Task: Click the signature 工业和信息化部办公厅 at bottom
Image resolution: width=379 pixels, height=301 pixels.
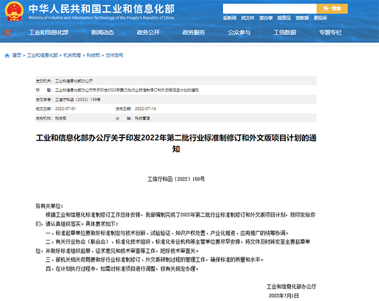Action: click(x=291, y=286)
